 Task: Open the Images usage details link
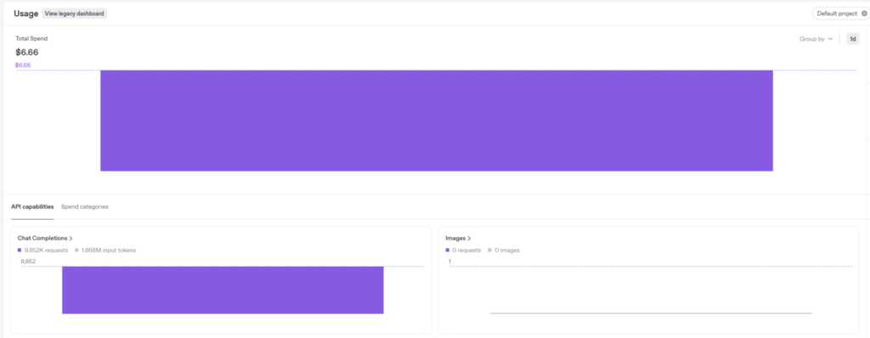tap(458, 238)
